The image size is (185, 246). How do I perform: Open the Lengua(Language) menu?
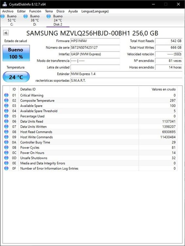(95, 11)
